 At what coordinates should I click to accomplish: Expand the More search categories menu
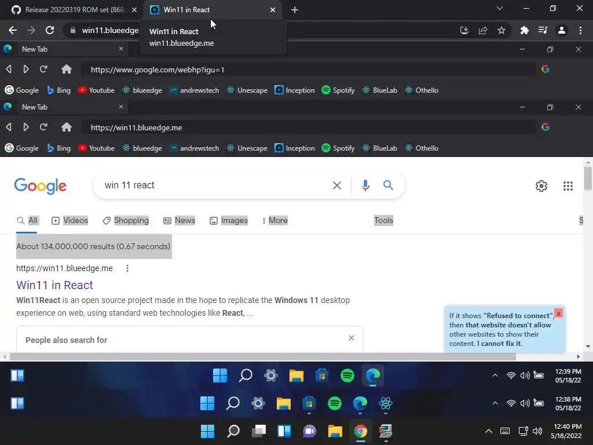(x=275, y=221)
